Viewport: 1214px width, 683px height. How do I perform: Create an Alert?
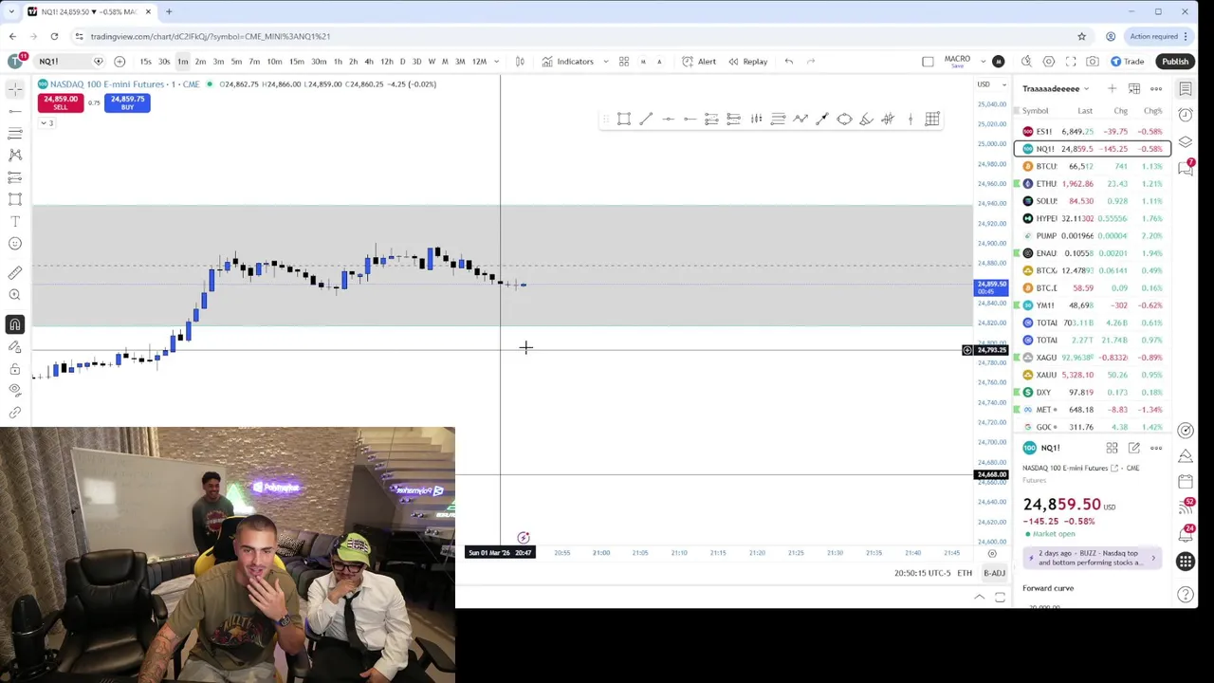point(699,62)
